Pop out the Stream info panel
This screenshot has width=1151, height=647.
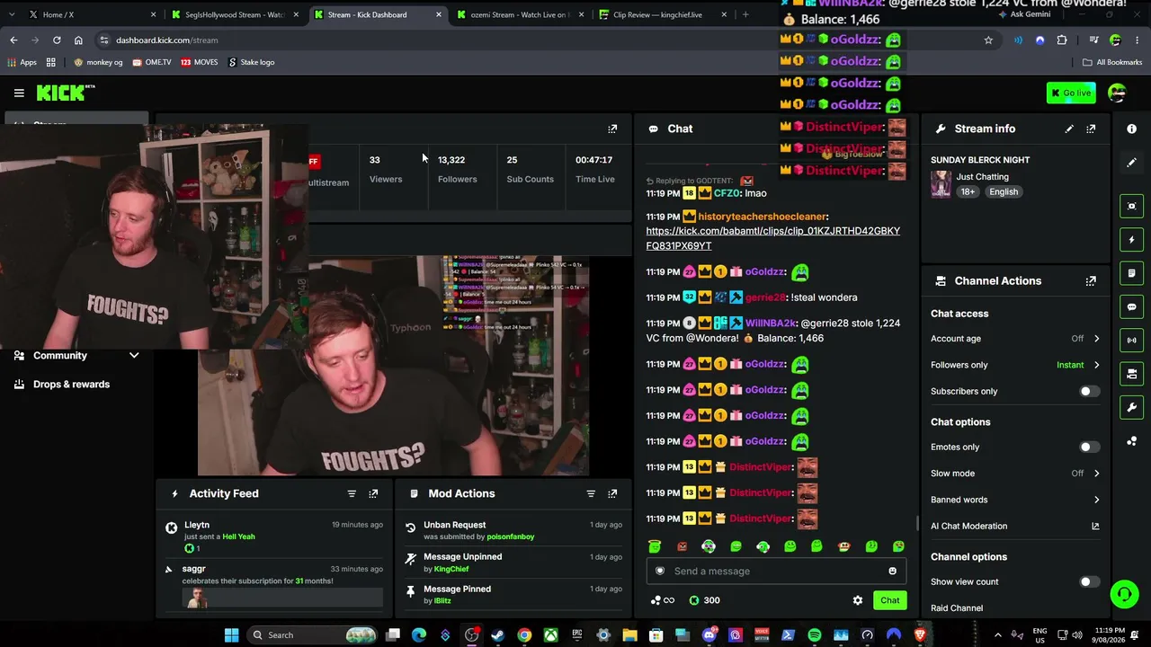pyautogui.click(x=1091, y=129)
